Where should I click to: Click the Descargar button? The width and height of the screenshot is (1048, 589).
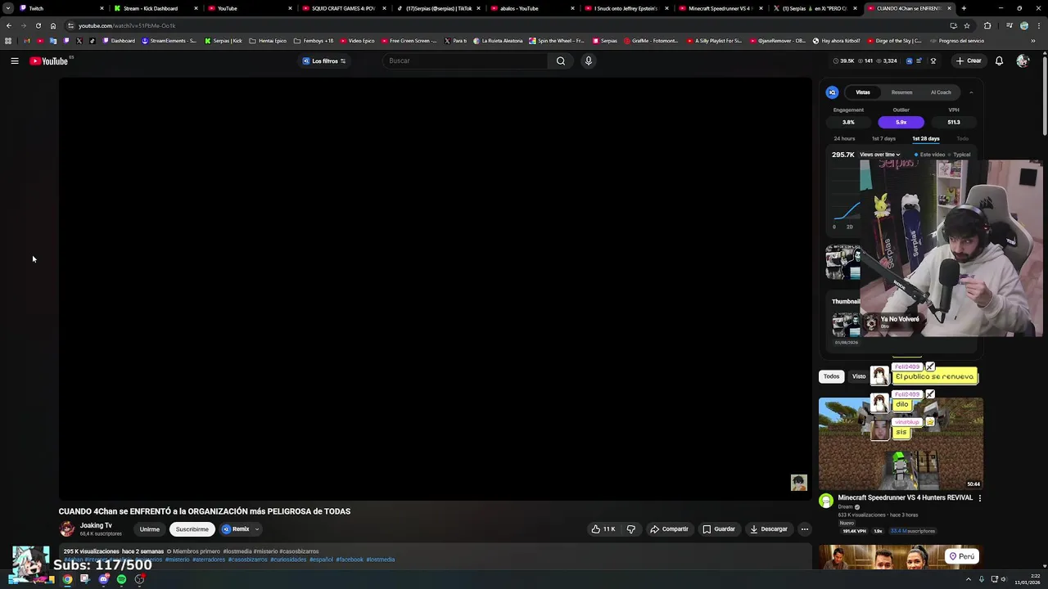[768, 529]
